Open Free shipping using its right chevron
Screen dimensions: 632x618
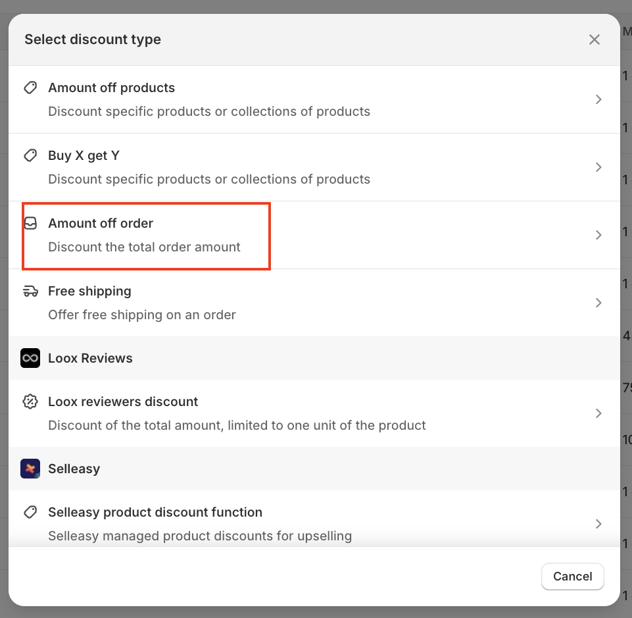pos(598,303)
